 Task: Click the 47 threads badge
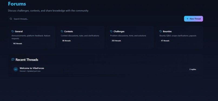pos(165,41)
